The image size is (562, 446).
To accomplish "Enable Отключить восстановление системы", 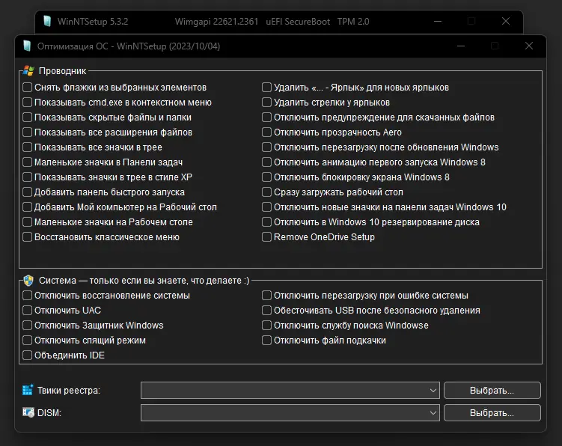I will [x=27, y=295].
